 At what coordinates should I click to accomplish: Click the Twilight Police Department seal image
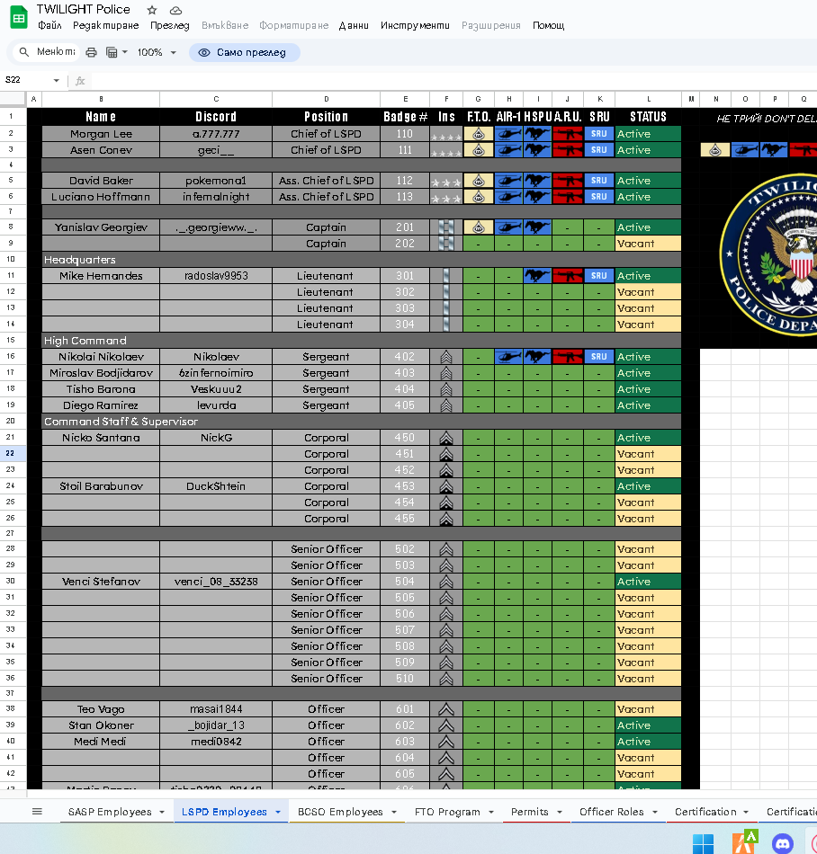(768, 255)
